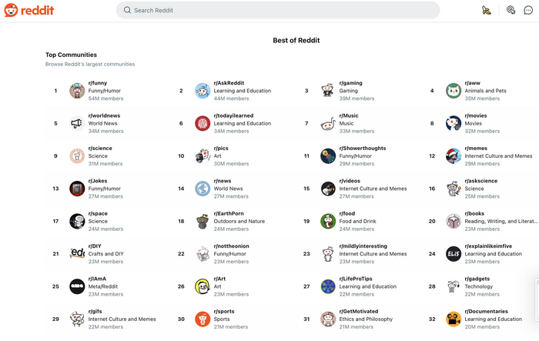Open the advertise cursor icon
The width and height of the screenshot is (539, 341).
[x=511, y=10]
